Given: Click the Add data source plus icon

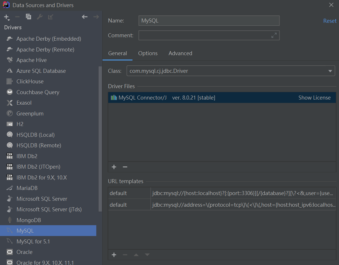Looking at the screenshot, I should click(7, 17).
